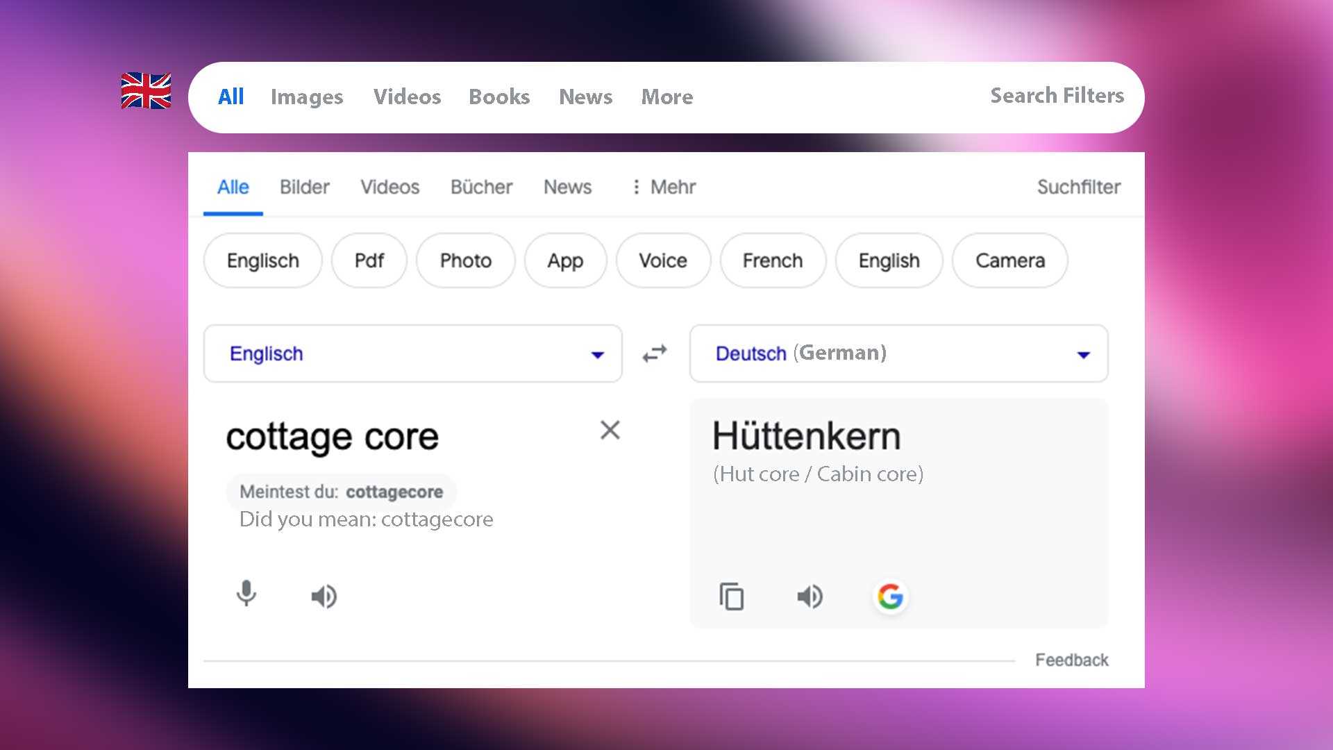1333x750 pixels.
Task: Open the Bücher tab
Action: pos(481,187)
